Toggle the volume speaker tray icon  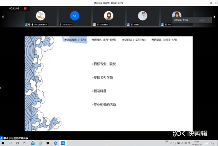point(186,143)
